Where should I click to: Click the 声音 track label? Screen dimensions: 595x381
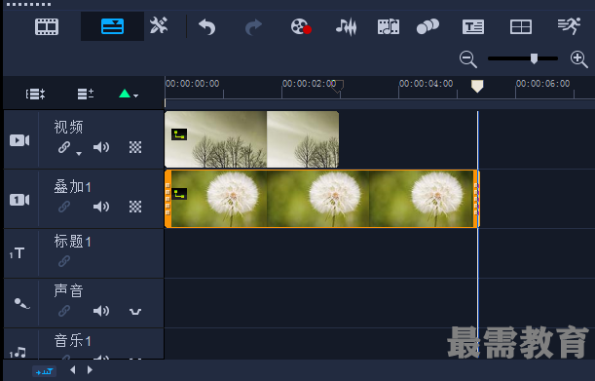click(x=68, y=290)
